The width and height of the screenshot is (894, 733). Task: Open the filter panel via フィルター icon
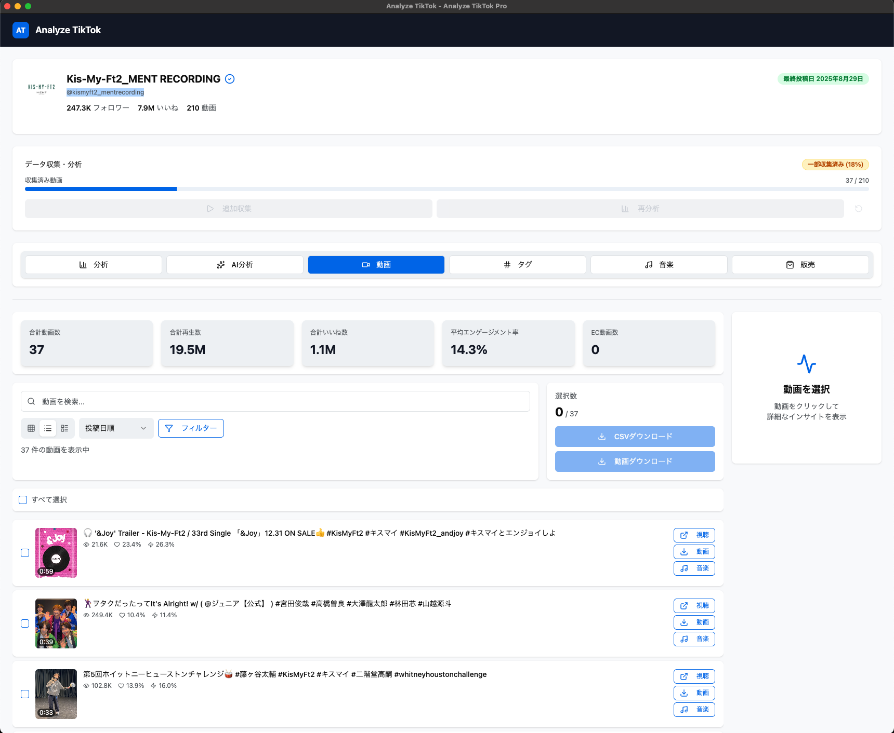tap(169, 428)
